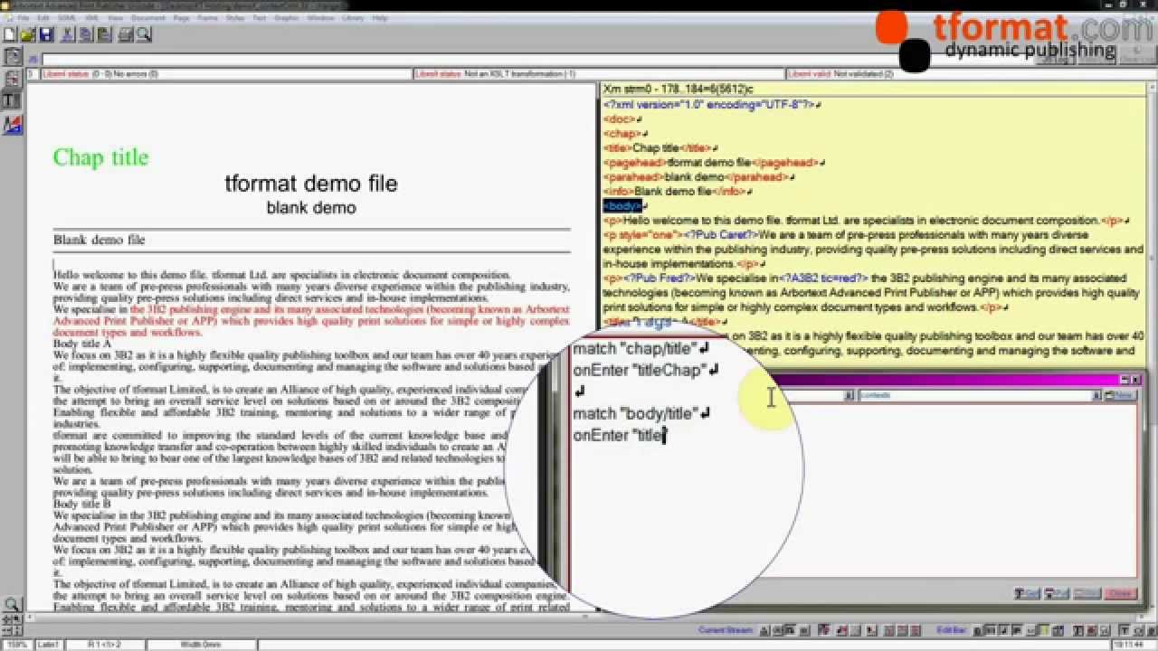Click the dropdown arrow left of the Contents field
The image size is (1158, 651).
coord(849,395)
